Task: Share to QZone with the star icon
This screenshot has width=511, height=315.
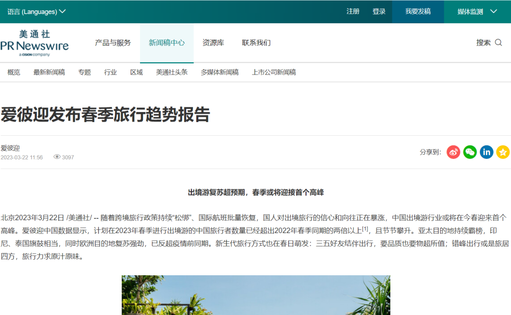Action: [x=503, y=152]
